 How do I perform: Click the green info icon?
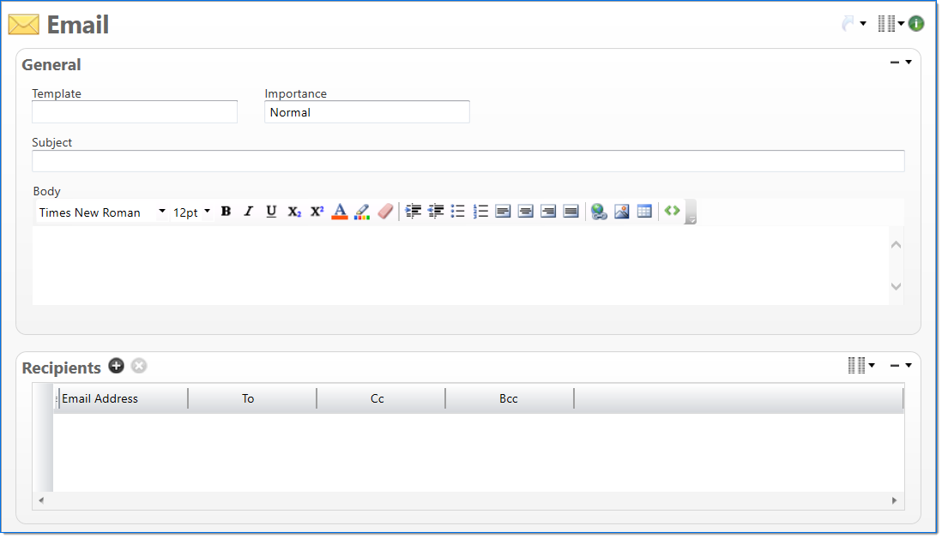[x=916, y=24]
